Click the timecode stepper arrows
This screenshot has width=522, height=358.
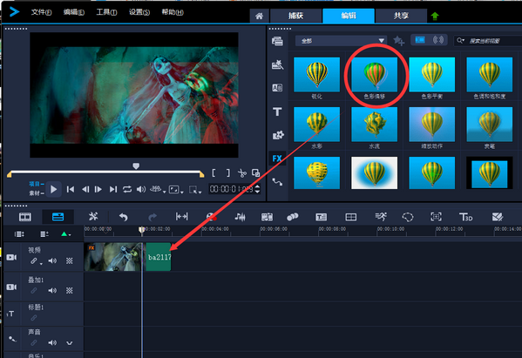tap(257, 189)
